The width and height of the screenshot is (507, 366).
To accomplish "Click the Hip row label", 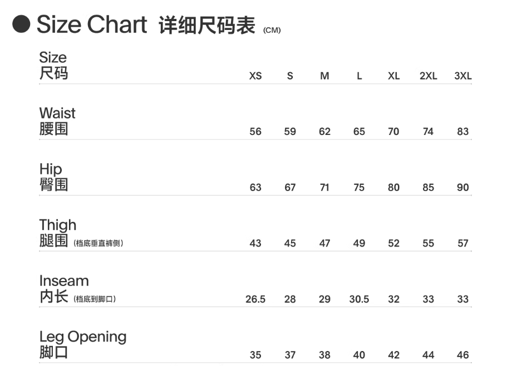I will tap(53, 177).
